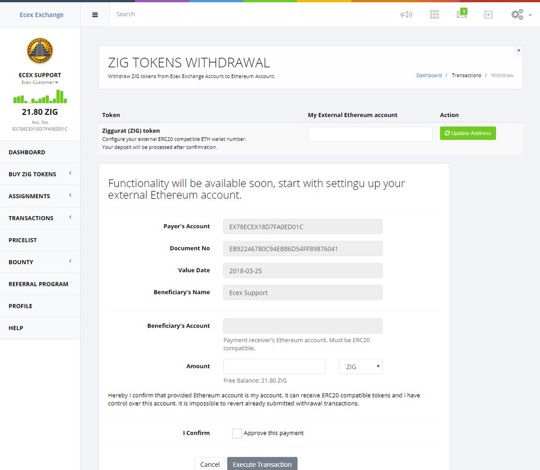Expand the panel using corner arrow icon
Screen dimensions: 540x470
tap(518, 50)
